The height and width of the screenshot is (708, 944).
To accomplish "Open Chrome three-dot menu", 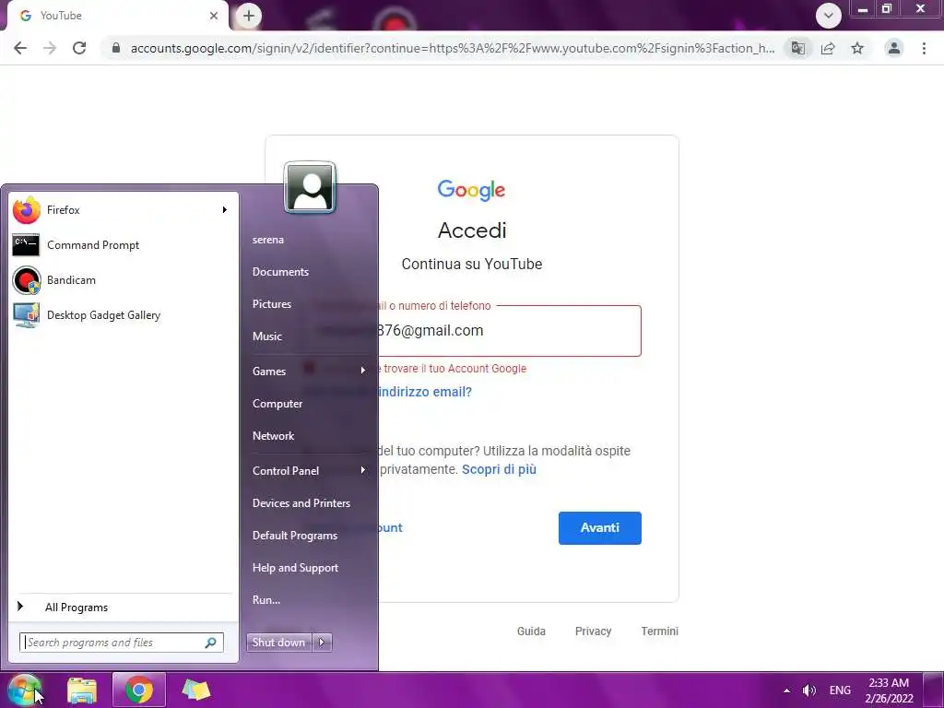I will coord(924,48).
